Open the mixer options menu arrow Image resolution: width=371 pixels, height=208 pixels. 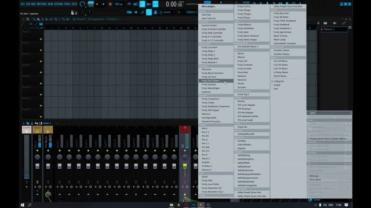(23, 123)
